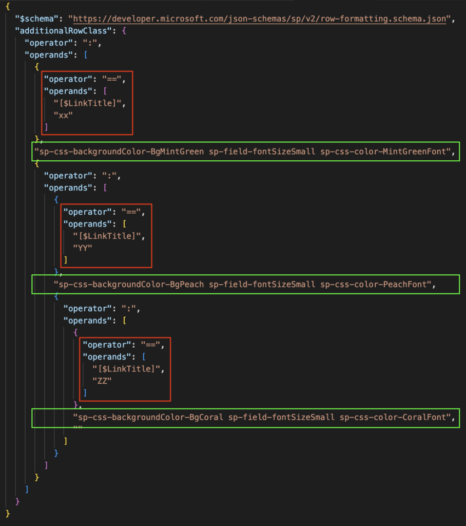Click "operands" key in the "YY" comparison

[x=87, y=224]
